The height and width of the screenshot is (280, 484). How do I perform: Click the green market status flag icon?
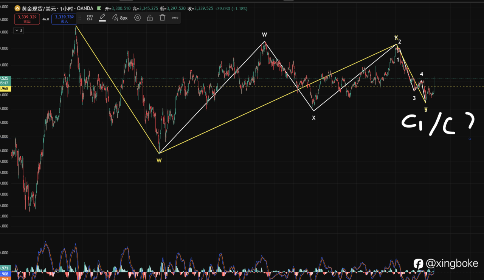[99, 8]
